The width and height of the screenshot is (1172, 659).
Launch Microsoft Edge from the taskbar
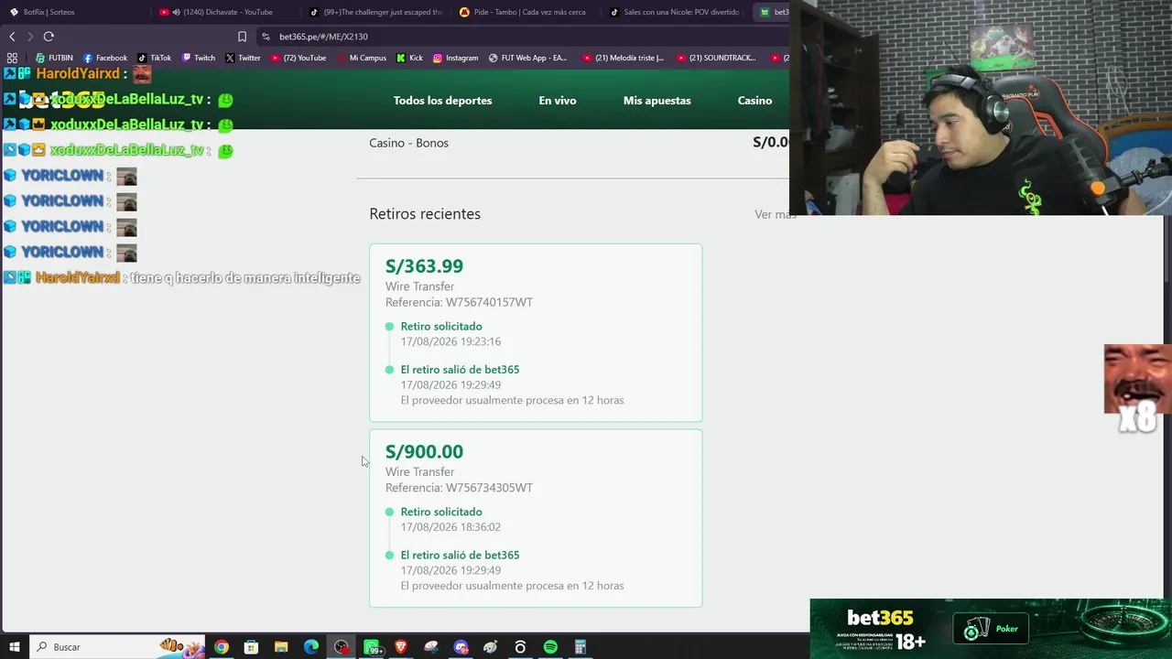coord(311,647)
